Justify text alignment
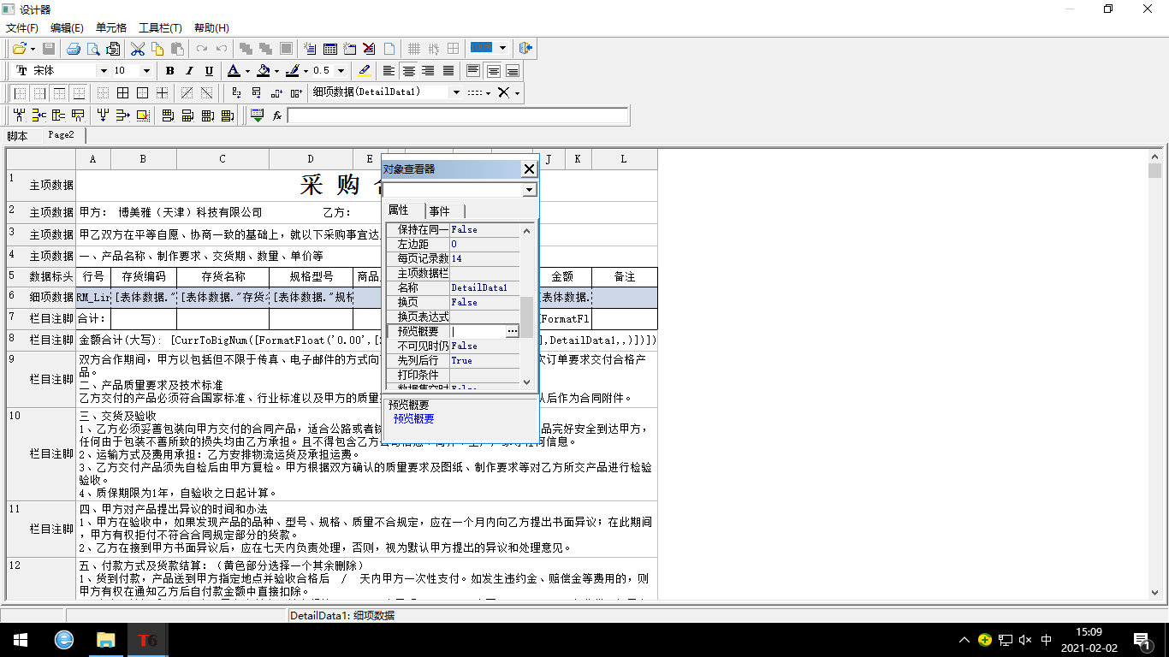The width and height of the screenshot is (1169, 657). coord(448,70)
